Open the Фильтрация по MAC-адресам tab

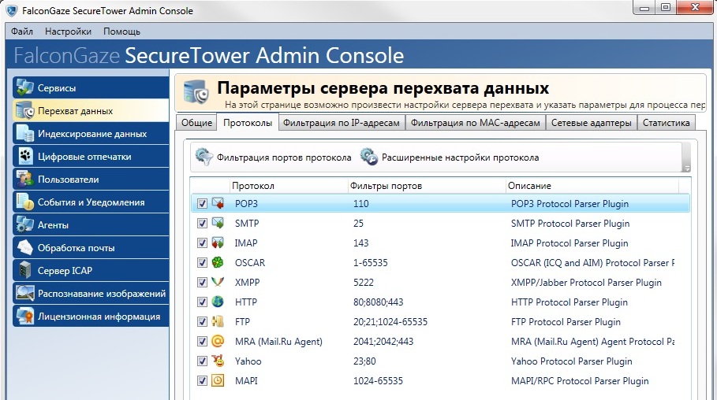(x=476, y=123)
